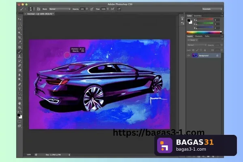This screenshot has height=162, width=243.
Task: Select the Lasso tool
Action: pos(19,28)
